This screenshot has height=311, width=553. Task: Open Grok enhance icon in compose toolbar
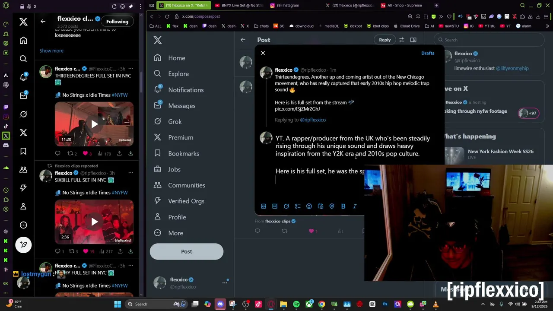click(x=286, y=206)
